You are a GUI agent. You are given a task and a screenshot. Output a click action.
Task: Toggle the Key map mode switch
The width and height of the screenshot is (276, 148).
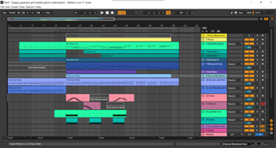click(x=240, y=13)
